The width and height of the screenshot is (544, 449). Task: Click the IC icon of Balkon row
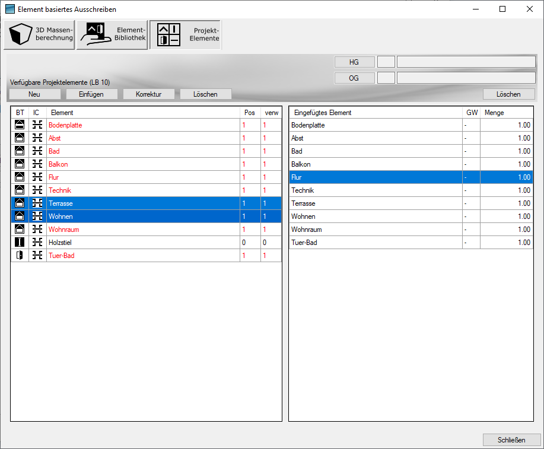click(37, 164)
